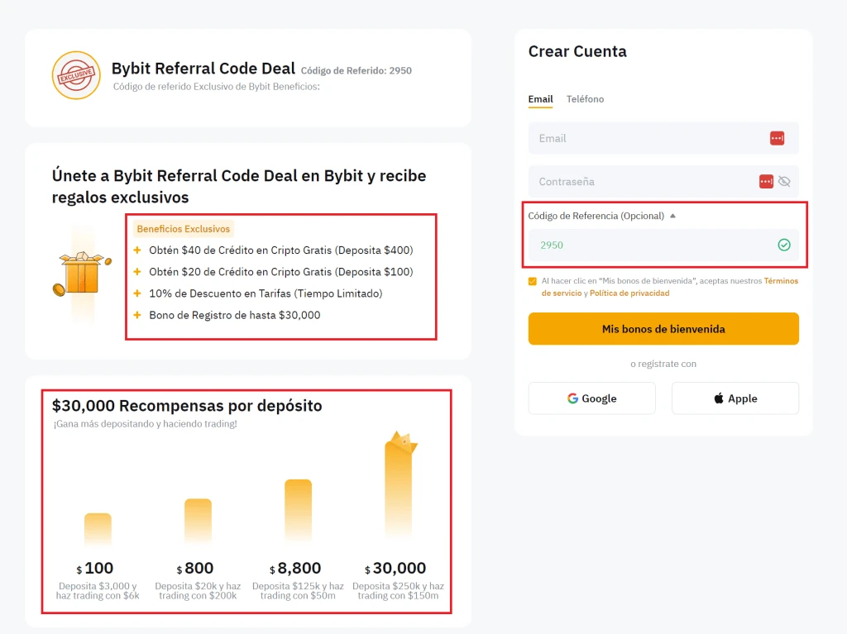
Task: Uncheck the terms of service agreement checkbox
Action: pyautogui.click(x=533, y=281)
